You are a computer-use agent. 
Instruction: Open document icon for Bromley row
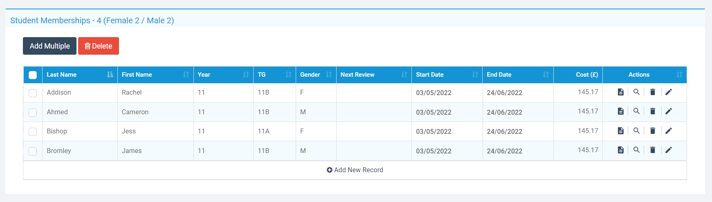click(x=620, y=150)
